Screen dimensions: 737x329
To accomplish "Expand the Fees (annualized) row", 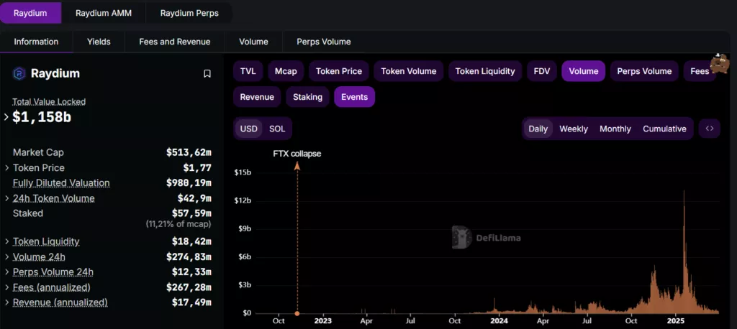I will (x=7, y=287).
